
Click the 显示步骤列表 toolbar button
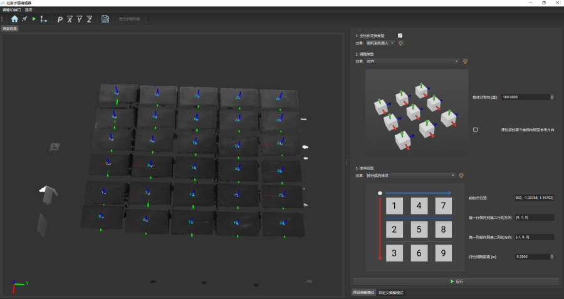pyautogui.click(x=130, y=19)
